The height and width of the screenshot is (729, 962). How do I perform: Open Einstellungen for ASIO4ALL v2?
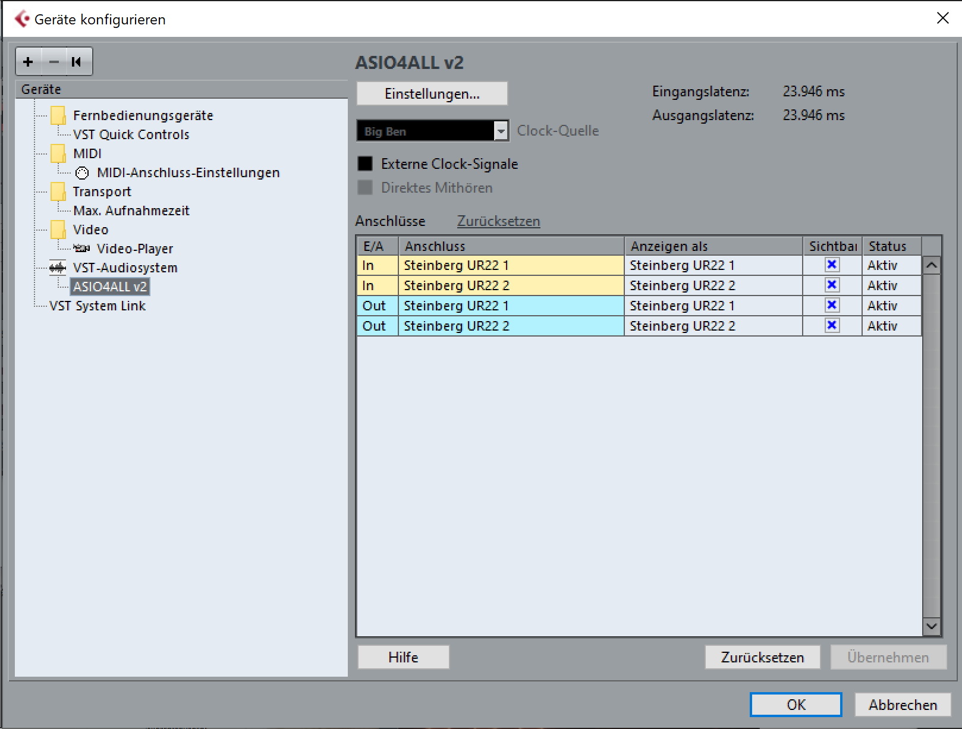[432, 94]
